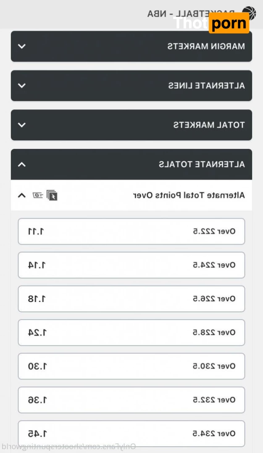Collapse Alternate Total Points Over chevron
Screen dimensions: 263x453
22,195
